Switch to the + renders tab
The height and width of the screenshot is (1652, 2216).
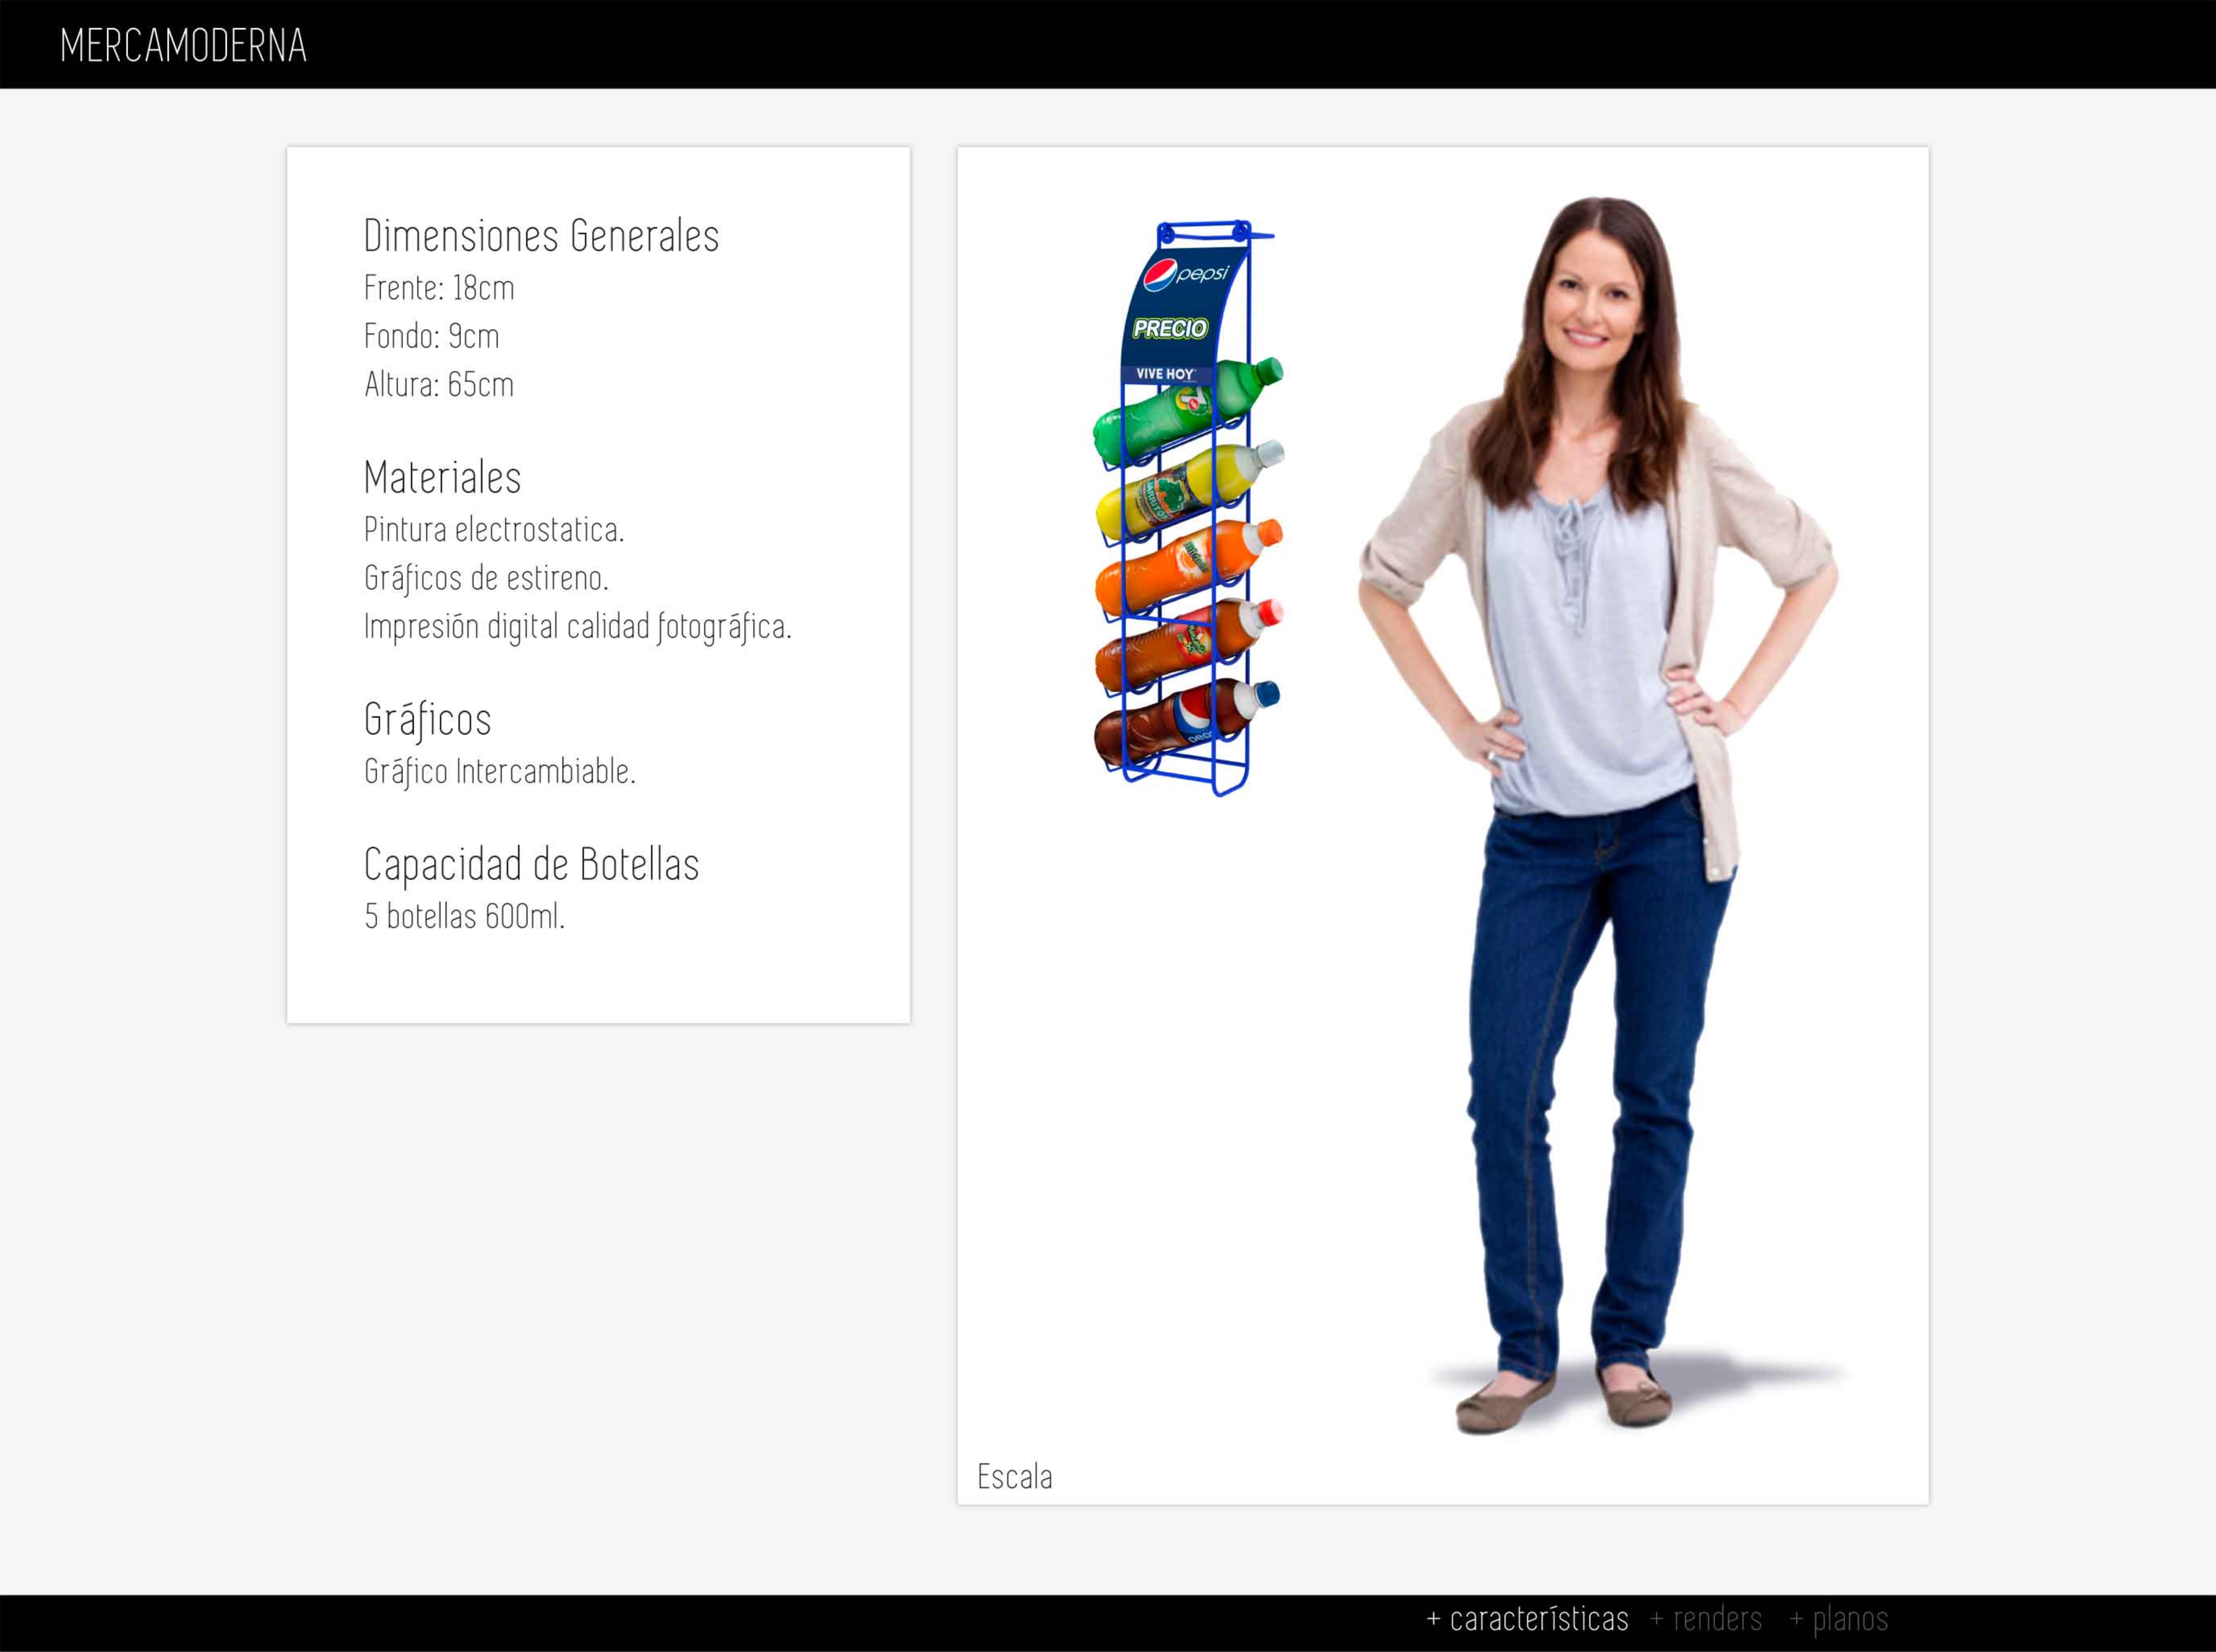point(1706,1618)
